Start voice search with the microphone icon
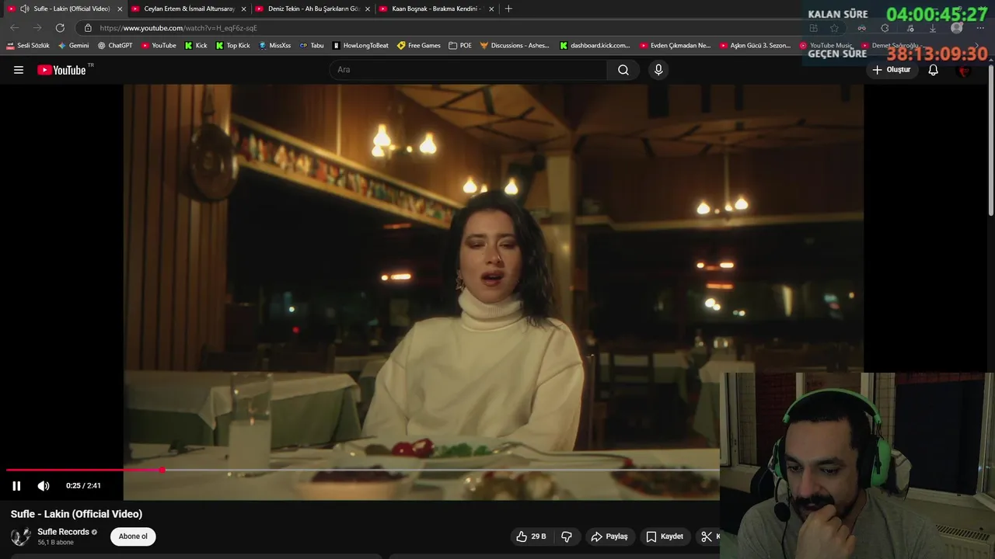 click(x=658, y=70)
